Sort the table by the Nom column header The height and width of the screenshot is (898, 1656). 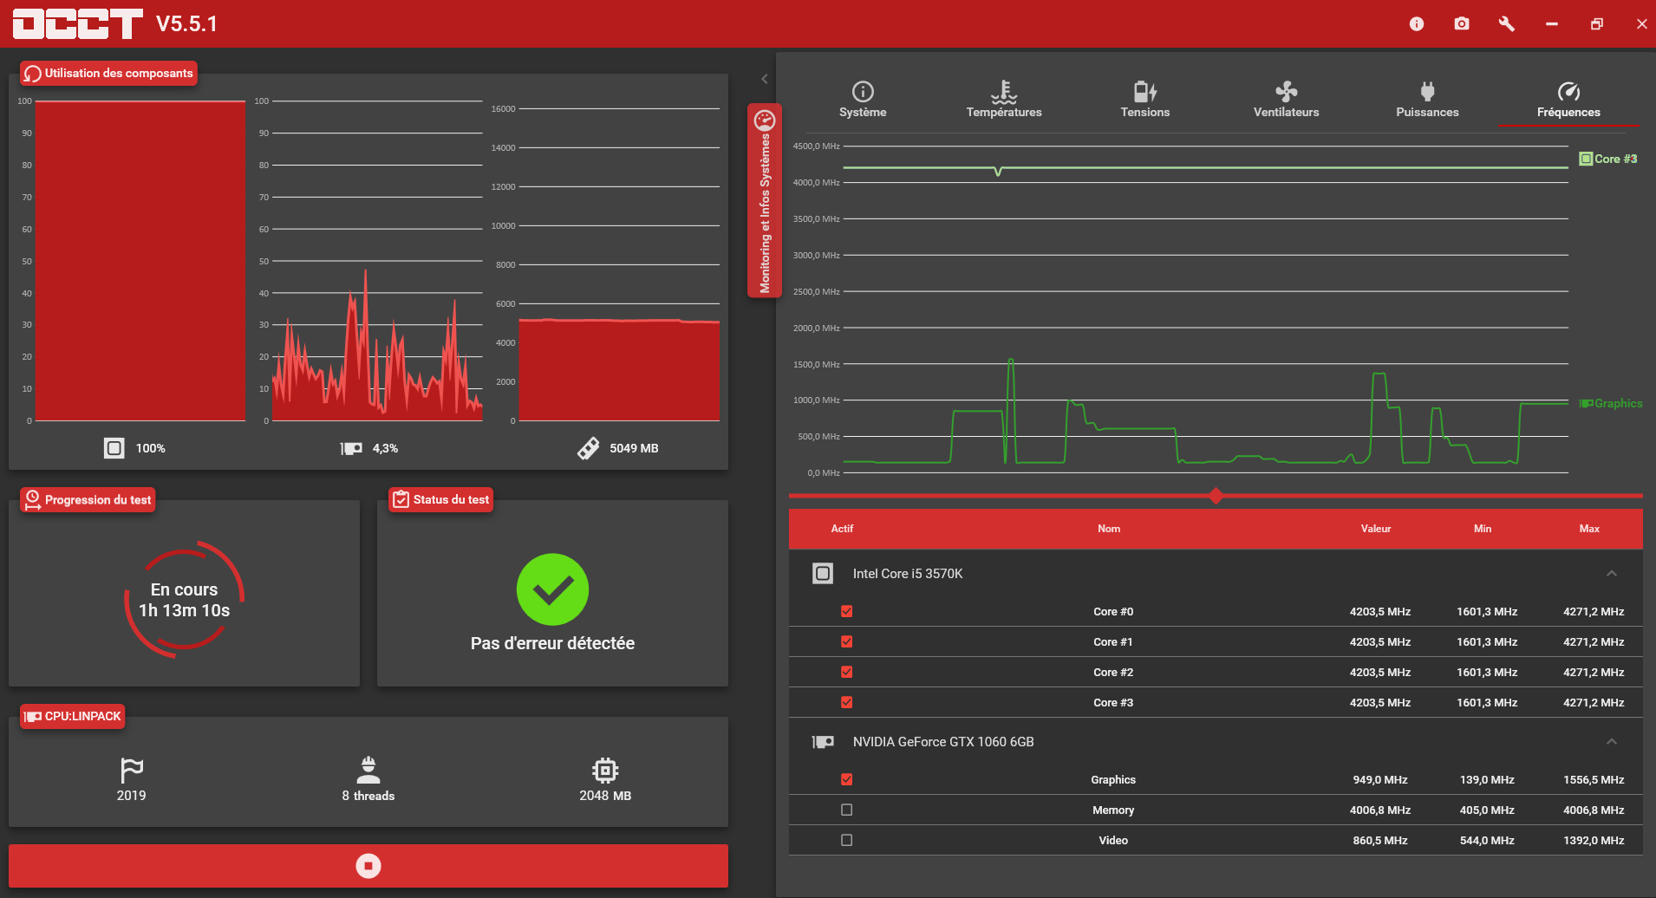(x=1109, y=529)
